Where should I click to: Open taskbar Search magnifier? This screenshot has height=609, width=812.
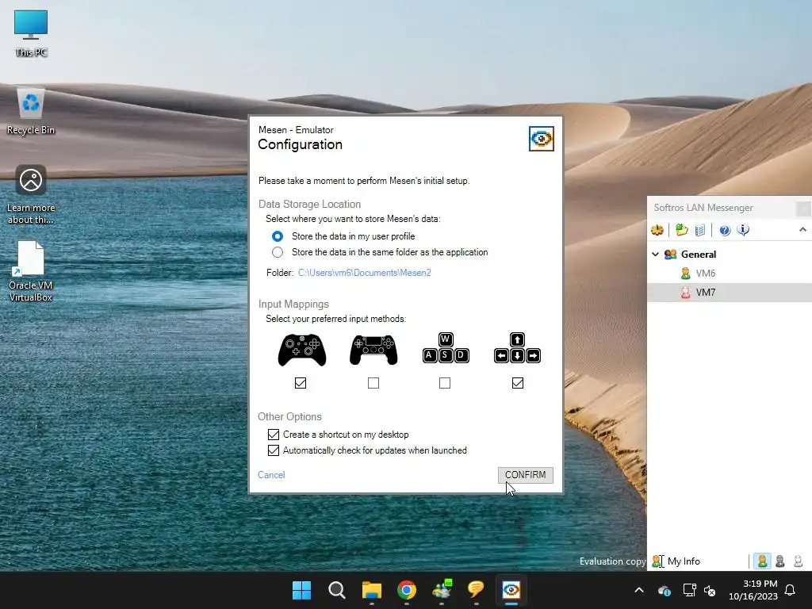click(x=336, y=590)
